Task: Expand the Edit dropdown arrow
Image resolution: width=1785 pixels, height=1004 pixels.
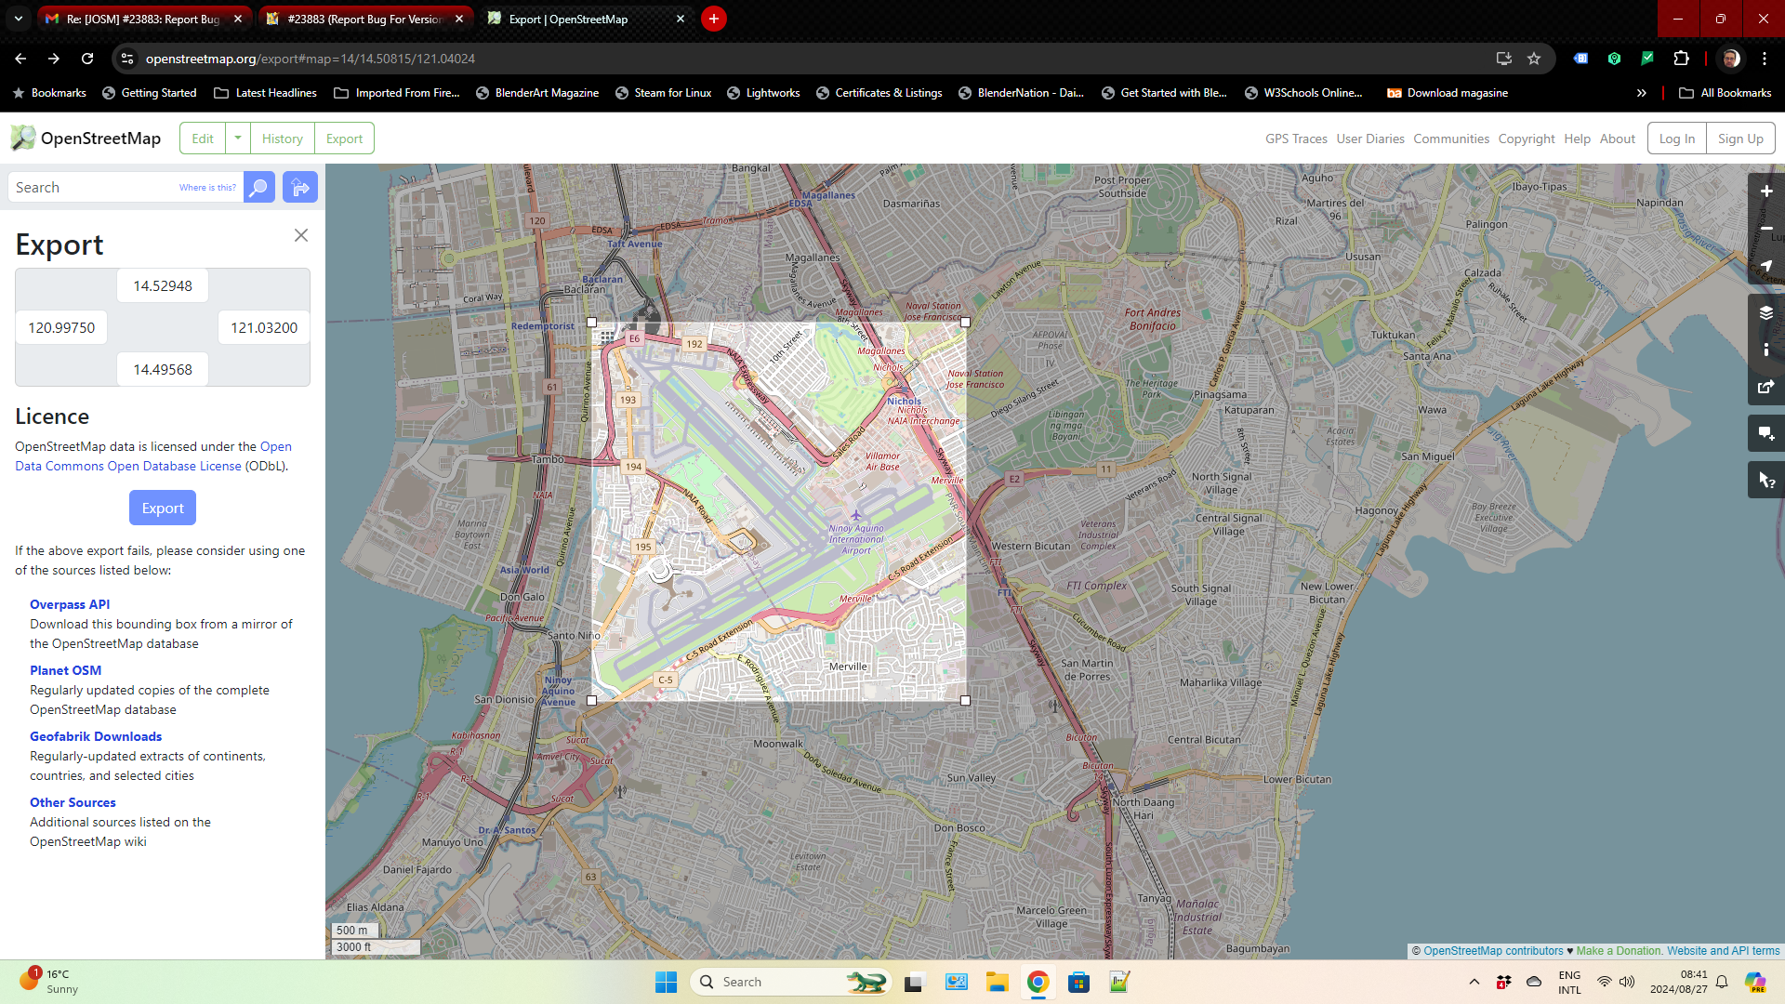Action: click(238, 139)
